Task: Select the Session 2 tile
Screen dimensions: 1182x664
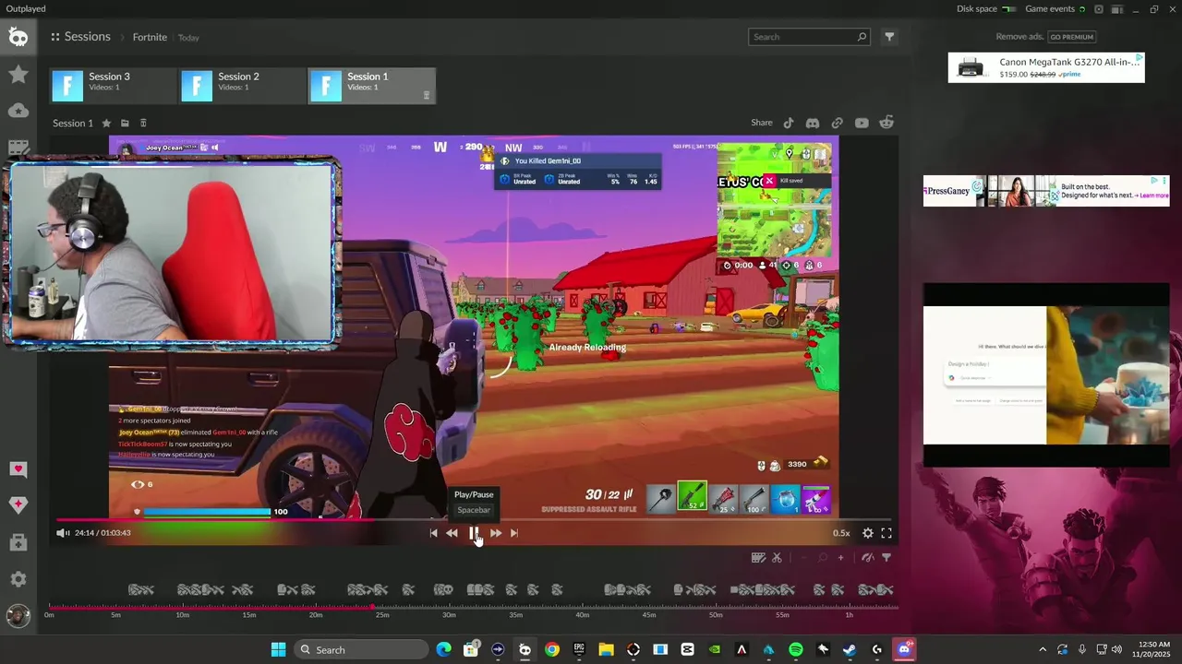Action: (243, 86)
